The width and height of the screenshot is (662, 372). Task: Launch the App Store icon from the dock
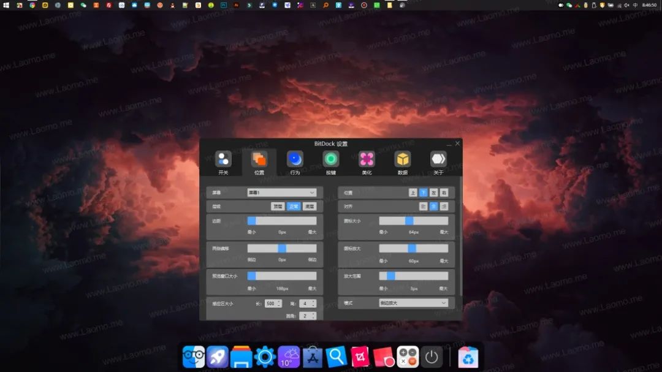313,355
